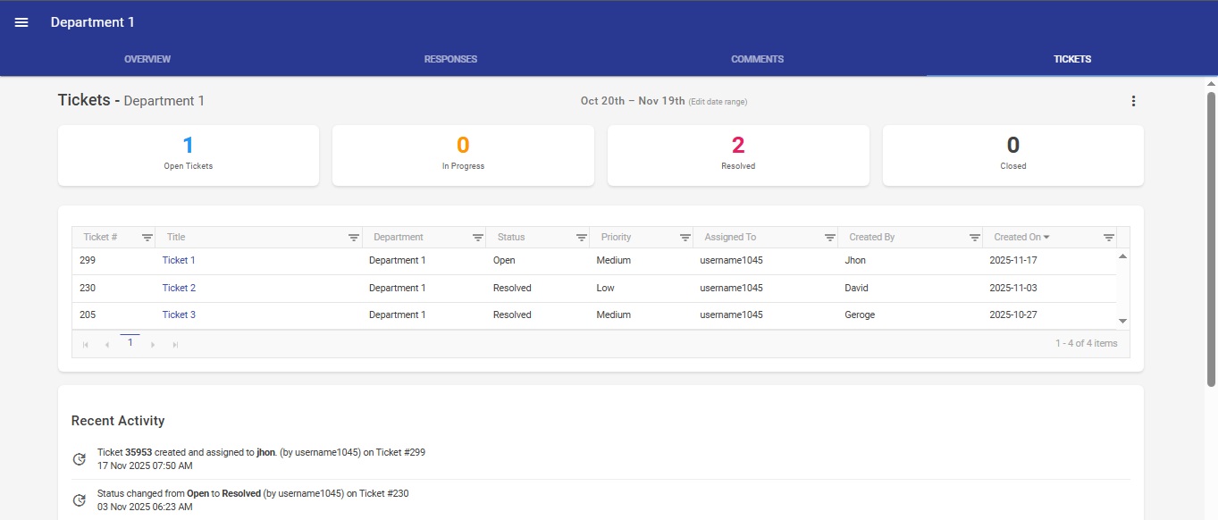Switch to the Comments tab
Screen dimensions: 1218x520
coord(757,59)
